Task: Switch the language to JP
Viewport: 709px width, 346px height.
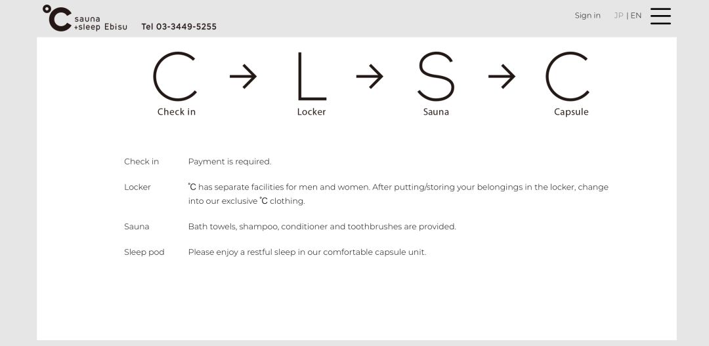Action: point(618,16)
